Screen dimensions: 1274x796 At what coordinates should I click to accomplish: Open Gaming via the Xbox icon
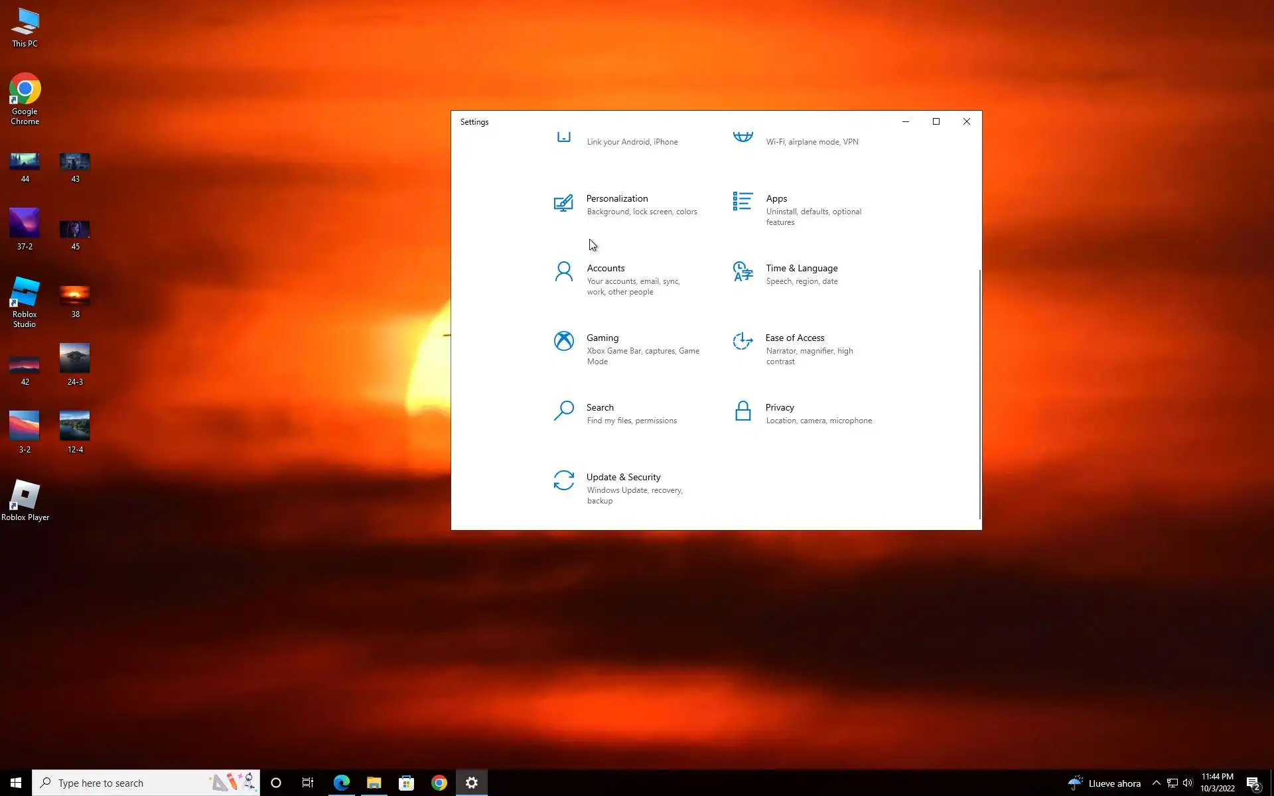(x=563, y=341)
